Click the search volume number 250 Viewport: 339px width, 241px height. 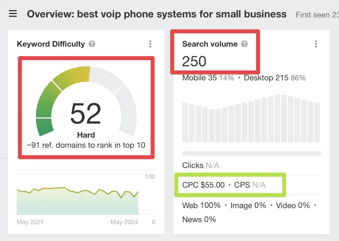tap(194, 61)
